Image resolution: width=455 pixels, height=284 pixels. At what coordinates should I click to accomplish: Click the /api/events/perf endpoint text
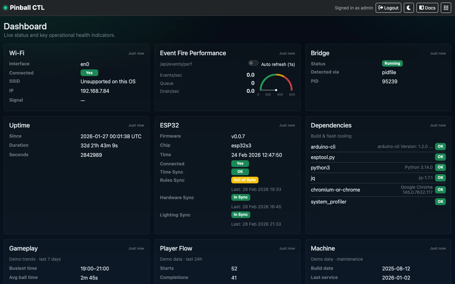176,64
